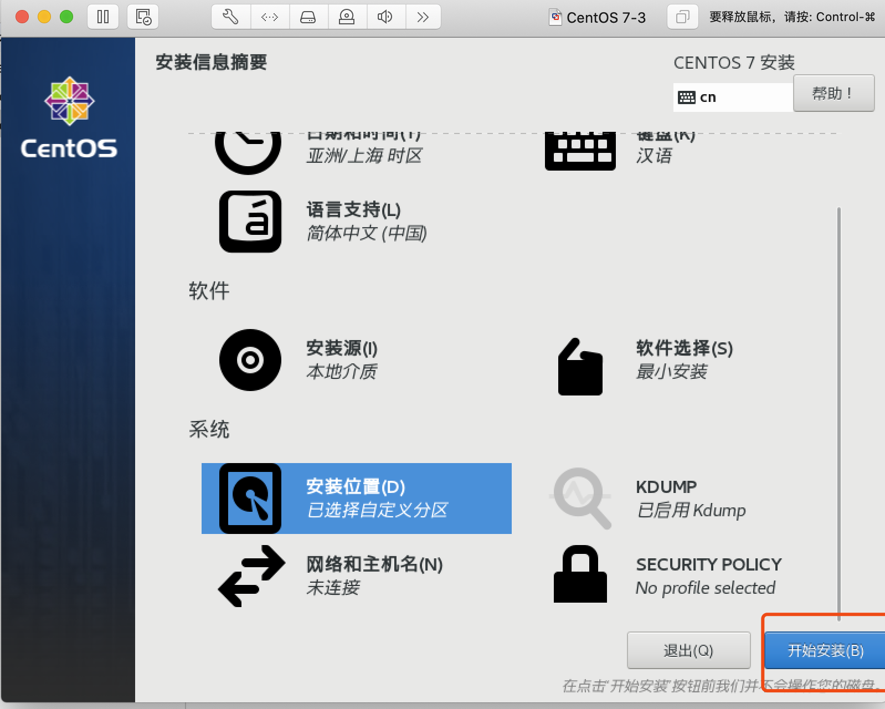Open VM settings wrench icon
The image size is (885, 709).
pyautogui.click(x=231, y=17)
